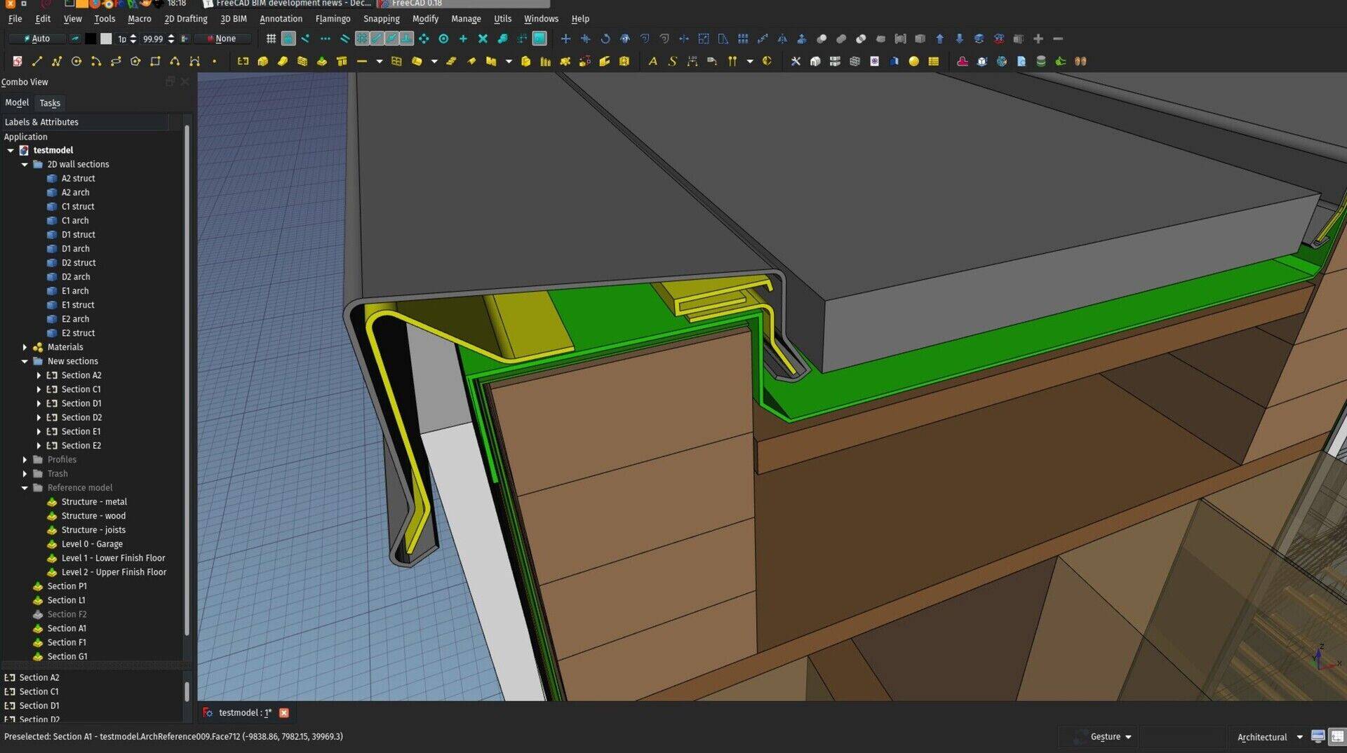Screen dimensions: 1347x753
Task: Expand the Section A2 tree item
Action: tap(40, 375)
